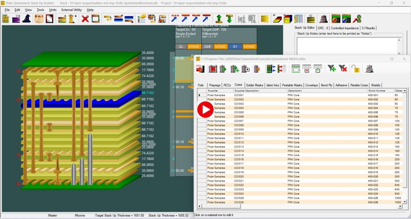Click the red X delete icon
411x219 pixels.
85,19
